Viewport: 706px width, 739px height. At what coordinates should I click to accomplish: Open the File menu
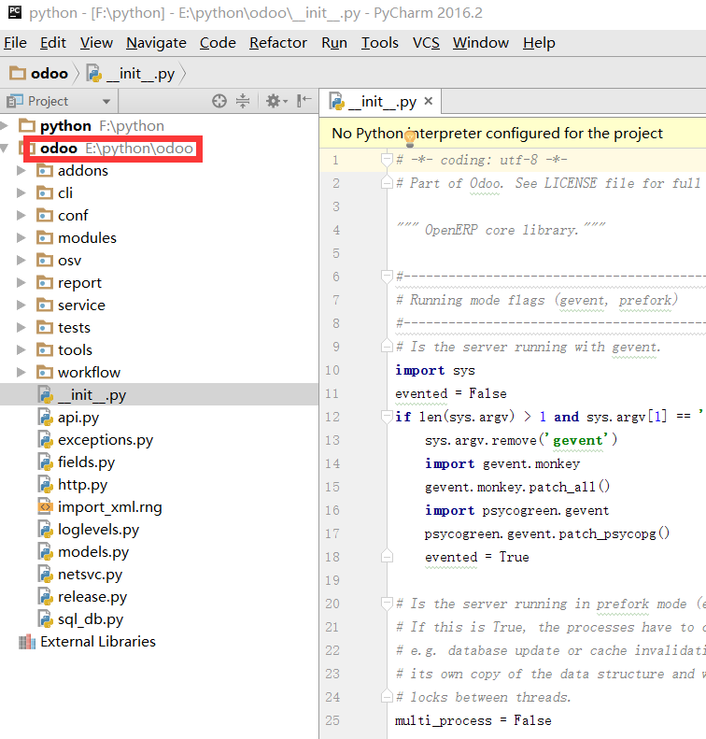point(15,43)
